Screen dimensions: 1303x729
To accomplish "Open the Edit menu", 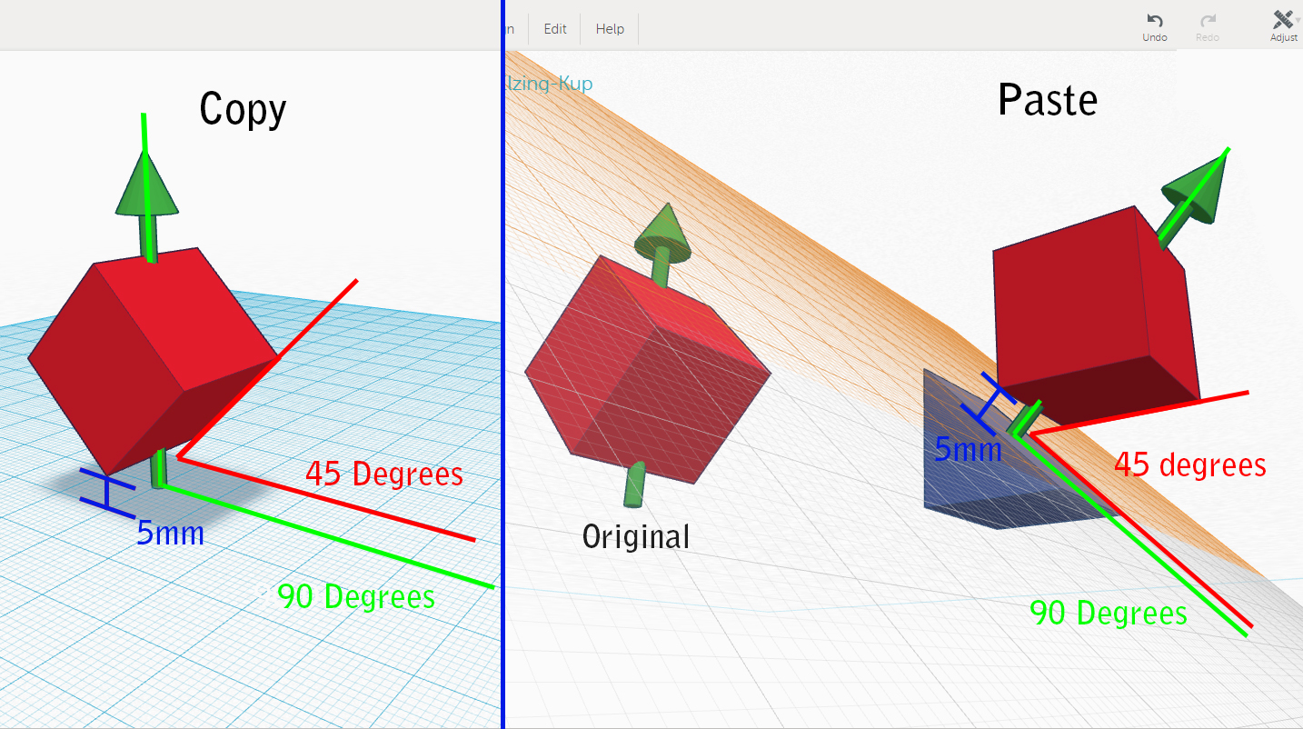I will click(x=555, y=29).
